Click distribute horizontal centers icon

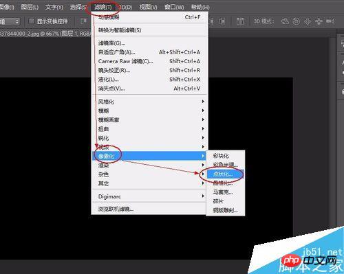coord(222,21)
